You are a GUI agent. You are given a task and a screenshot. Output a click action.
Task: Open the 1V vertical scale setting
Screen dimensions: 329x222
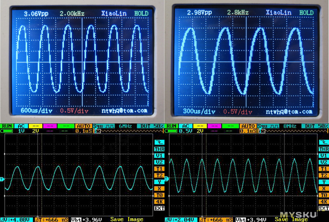click(21, 131)
